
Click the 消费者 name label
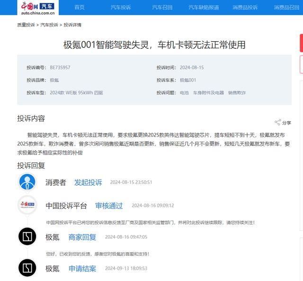click(56, 182)
